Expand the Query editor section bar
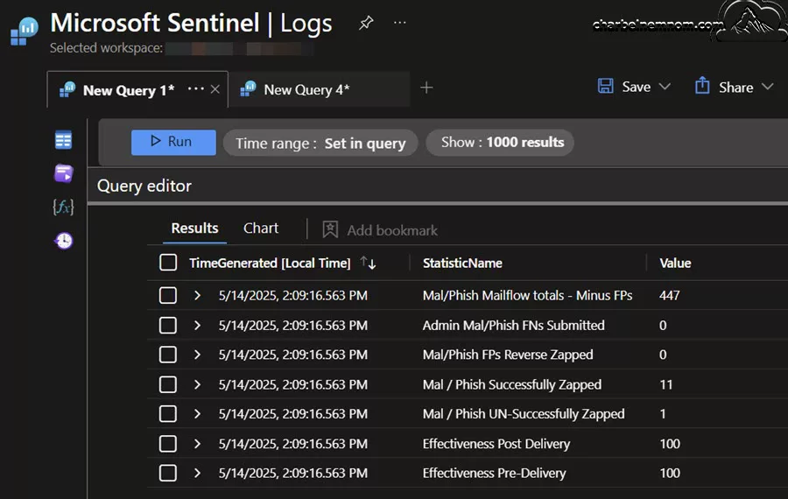The height and width of the screenshot is (499, 788). (438, 186)
